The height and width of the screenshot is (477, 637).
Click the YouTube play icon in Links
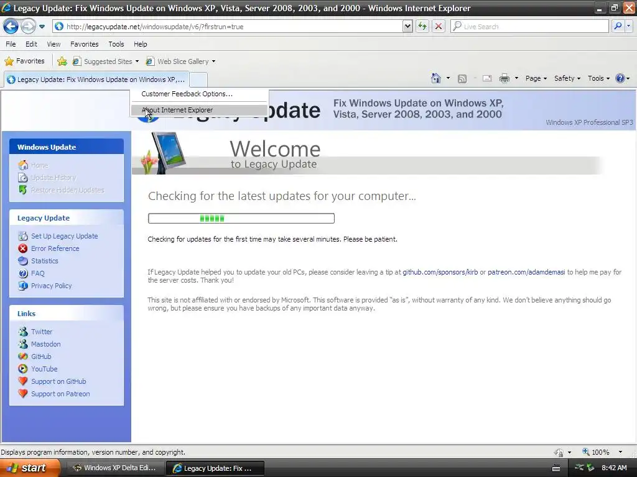coord(23,369)
